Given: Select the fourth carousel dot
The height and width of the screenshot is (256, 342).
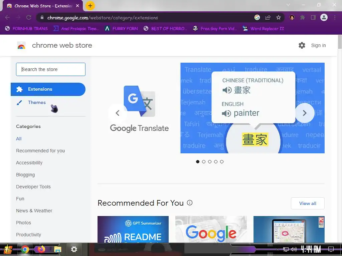Looking at the screenshot, I should (x=216, y=162).
